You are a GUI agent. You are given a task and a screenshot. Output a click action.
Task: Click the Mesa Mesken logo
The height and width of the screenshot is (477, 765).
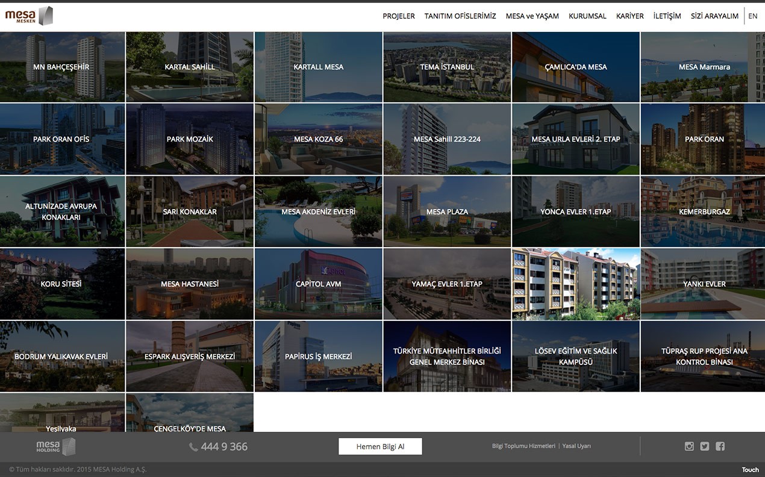30,16
